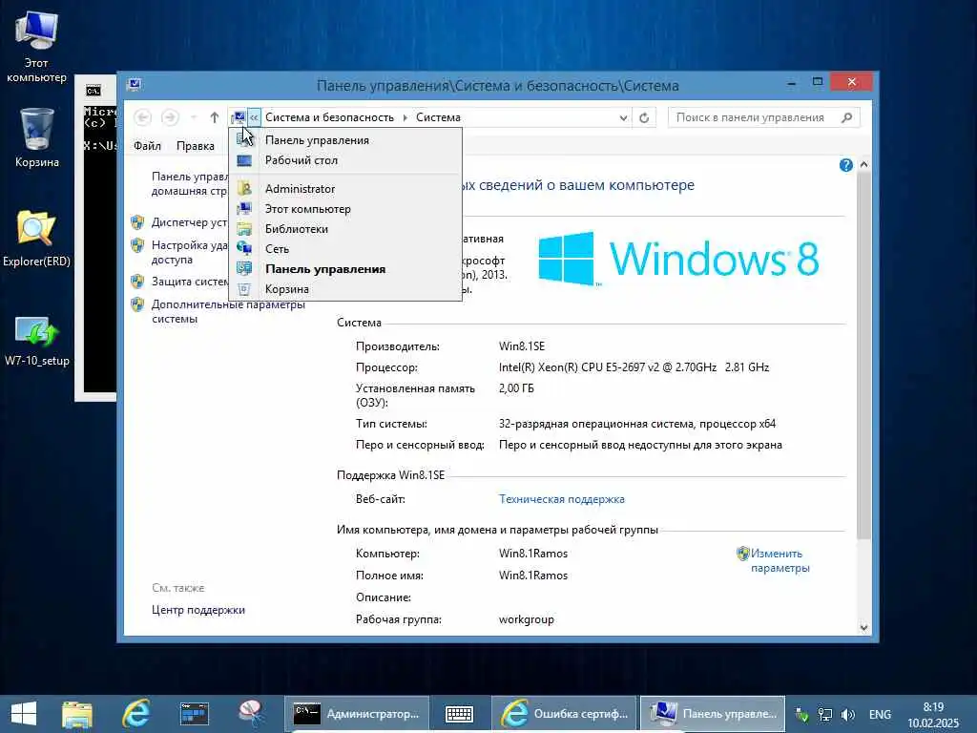Click the system window title icon
Image resolution: width=977 pixels, height=733 pixels.
(134, 85)
